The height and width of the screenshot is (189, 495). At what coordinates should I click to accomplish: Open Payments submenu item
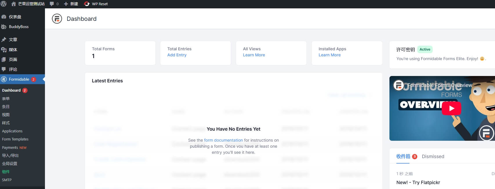[x=10, y=147]
